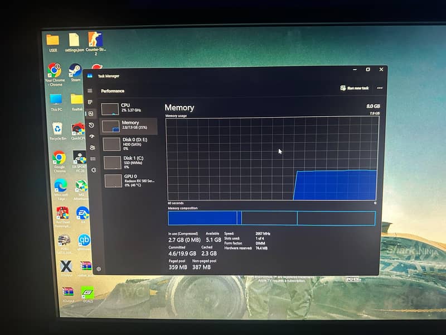Click GPU 0 mini graph thumbnail
The image size is (446, 335).
tap(113, 181)
